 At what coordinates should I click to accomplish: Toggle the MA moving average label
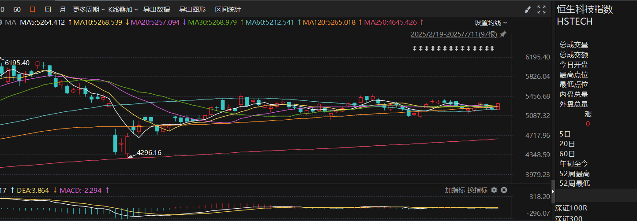[11, 22]
